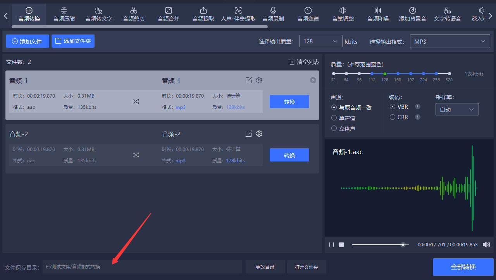This screenshot has width=496, height=280.
Task: Remove 音频-1 from the file list
Action: [313, 80]
